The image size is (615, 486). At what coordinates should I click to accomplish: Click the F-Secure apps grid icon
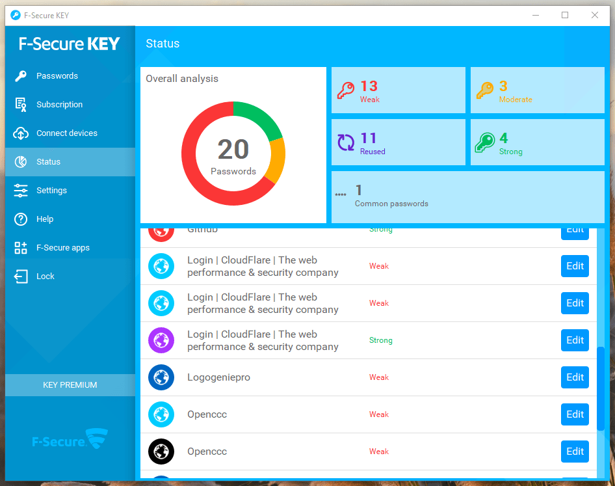[x=21, y=248]
